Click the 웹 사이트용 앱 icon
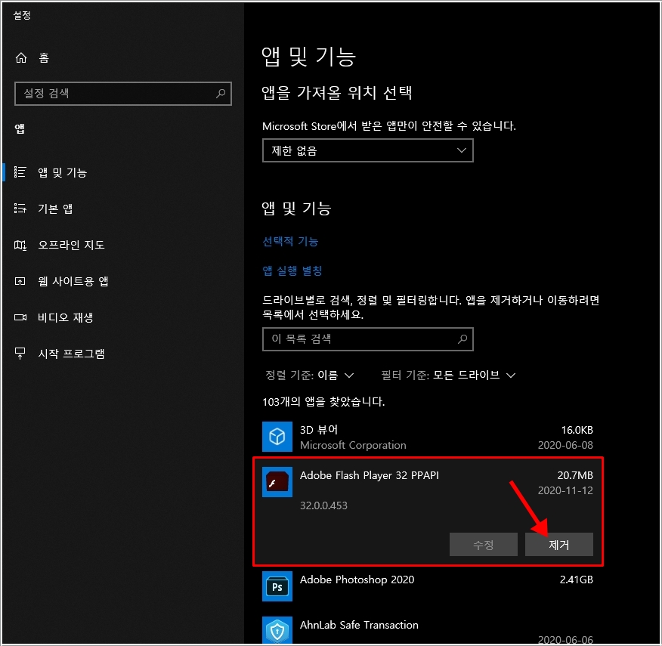 point(20,281)
